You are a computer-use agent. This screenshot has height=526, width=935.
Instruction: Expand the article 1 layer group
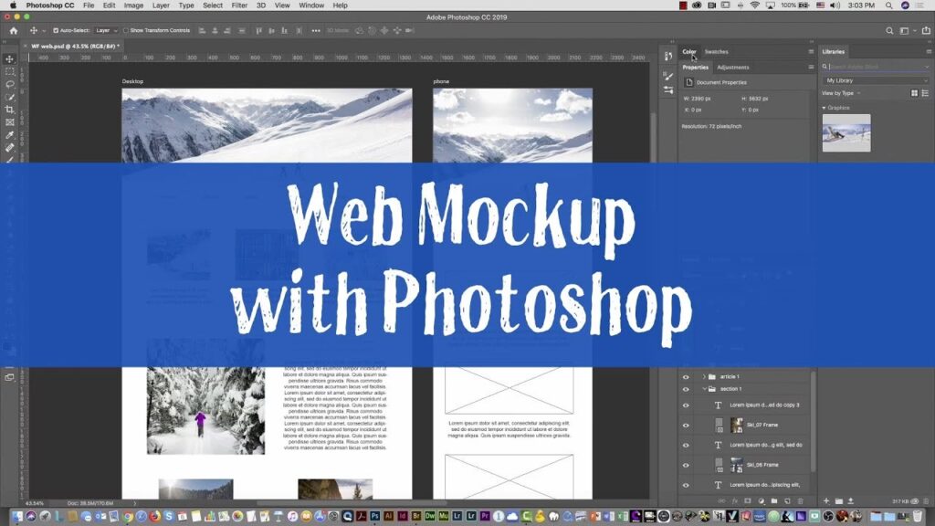[704, 376]
